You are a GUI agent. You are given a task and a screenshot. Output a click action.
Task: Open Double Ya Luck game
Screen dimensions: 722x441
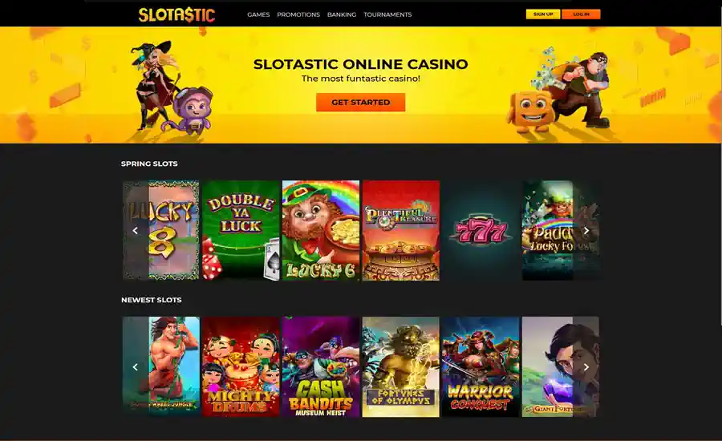241,230
